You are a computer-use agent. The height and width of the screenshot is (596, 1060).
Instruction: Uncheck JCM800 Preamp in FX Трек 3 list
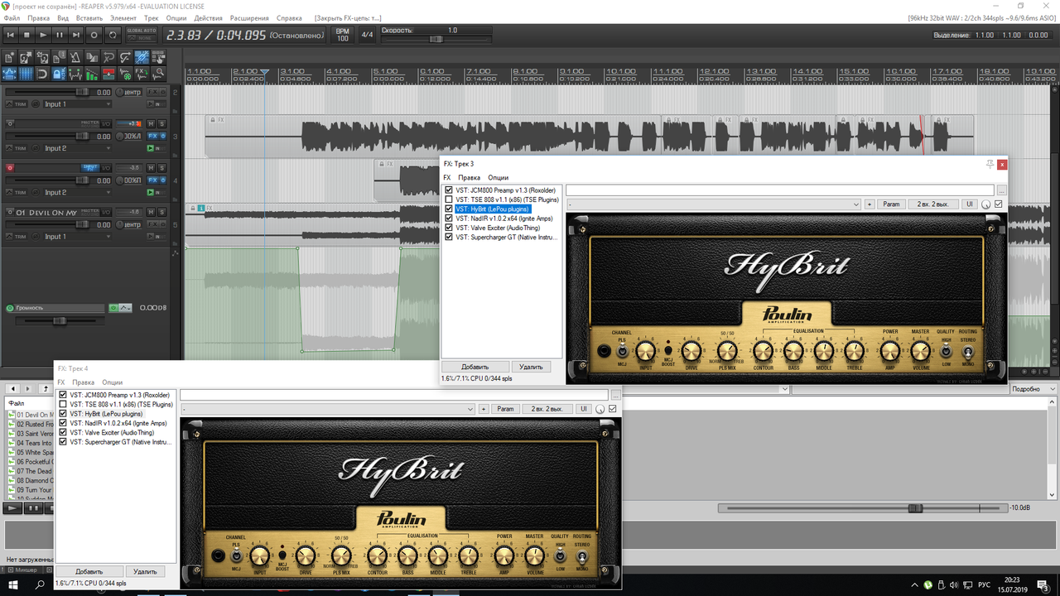click(x=449, y=190)
